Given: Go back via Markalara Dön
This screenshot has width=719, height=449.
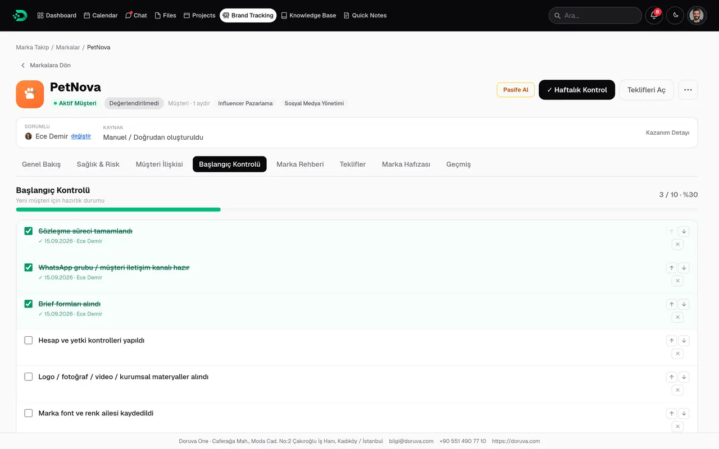Looking at the screenshot, I should [x=45, y=65].
